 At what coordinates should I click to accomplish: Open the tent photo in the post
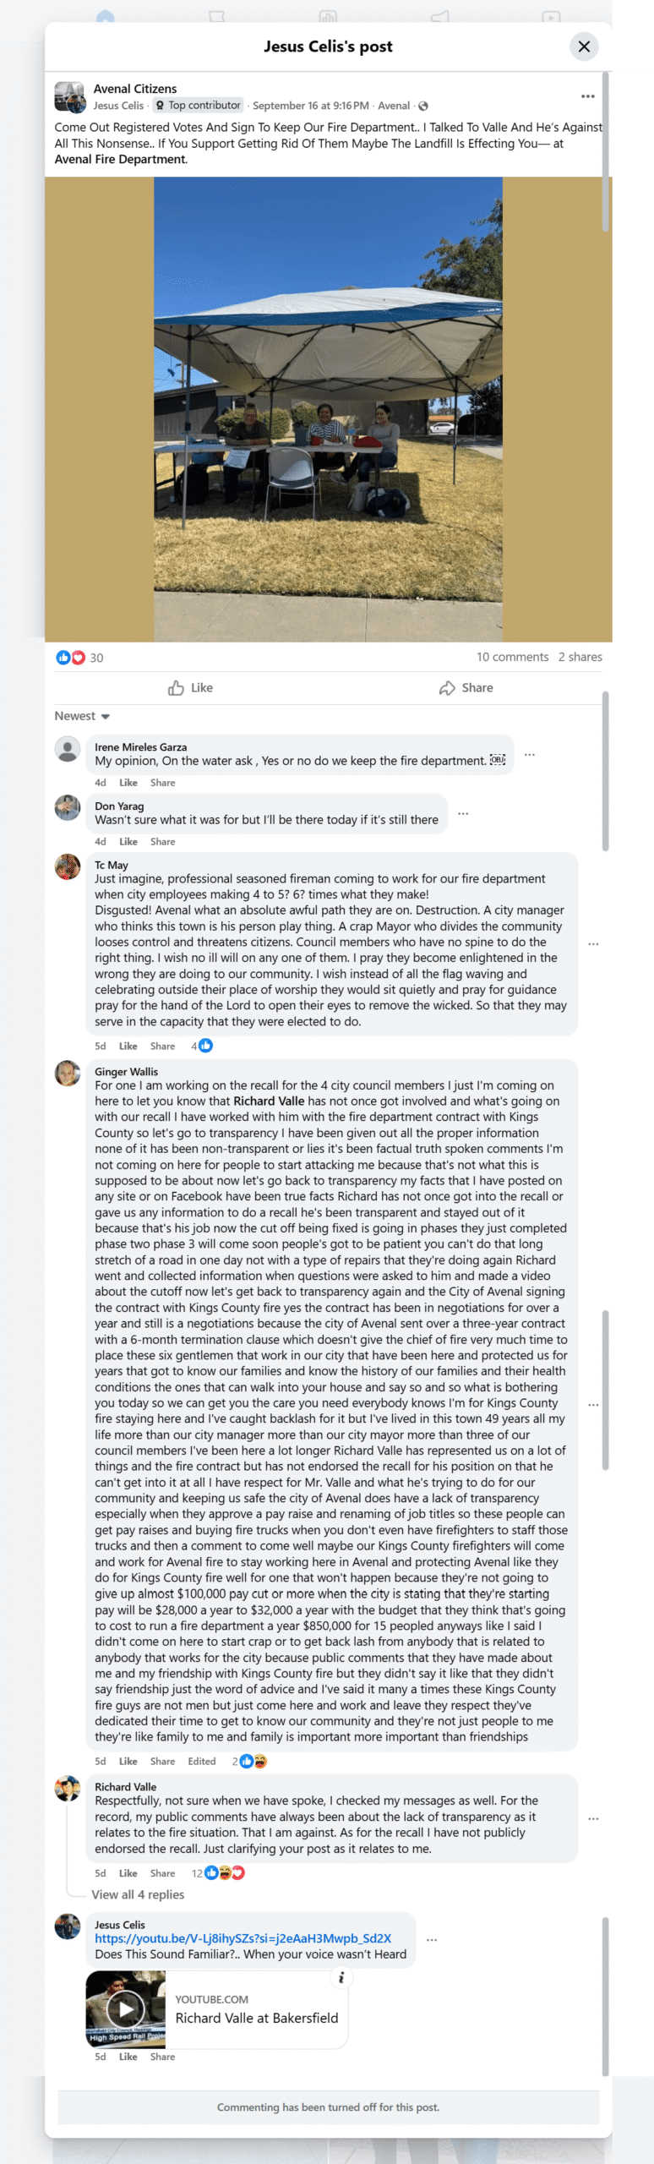tap(328, 409)
